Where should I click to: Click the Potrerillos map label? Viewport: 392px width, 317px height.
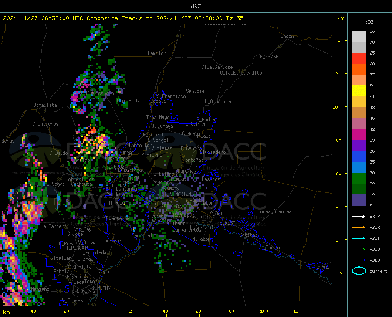[x=80, y=179]
